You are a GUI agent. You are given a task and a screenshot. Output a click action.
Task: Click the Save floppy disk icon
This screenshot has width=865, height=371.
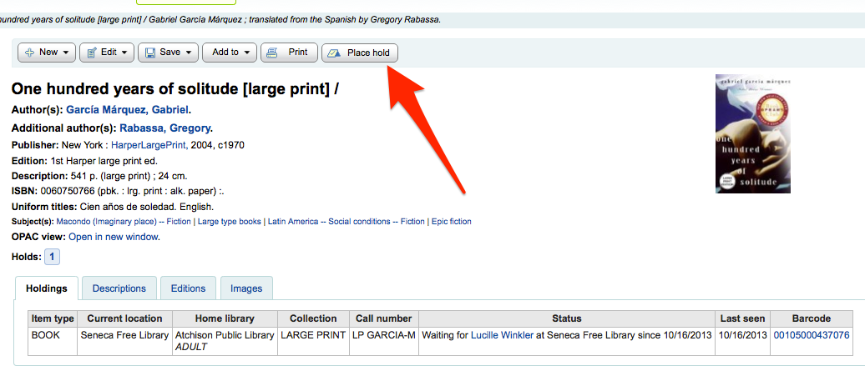pos(150,53)
